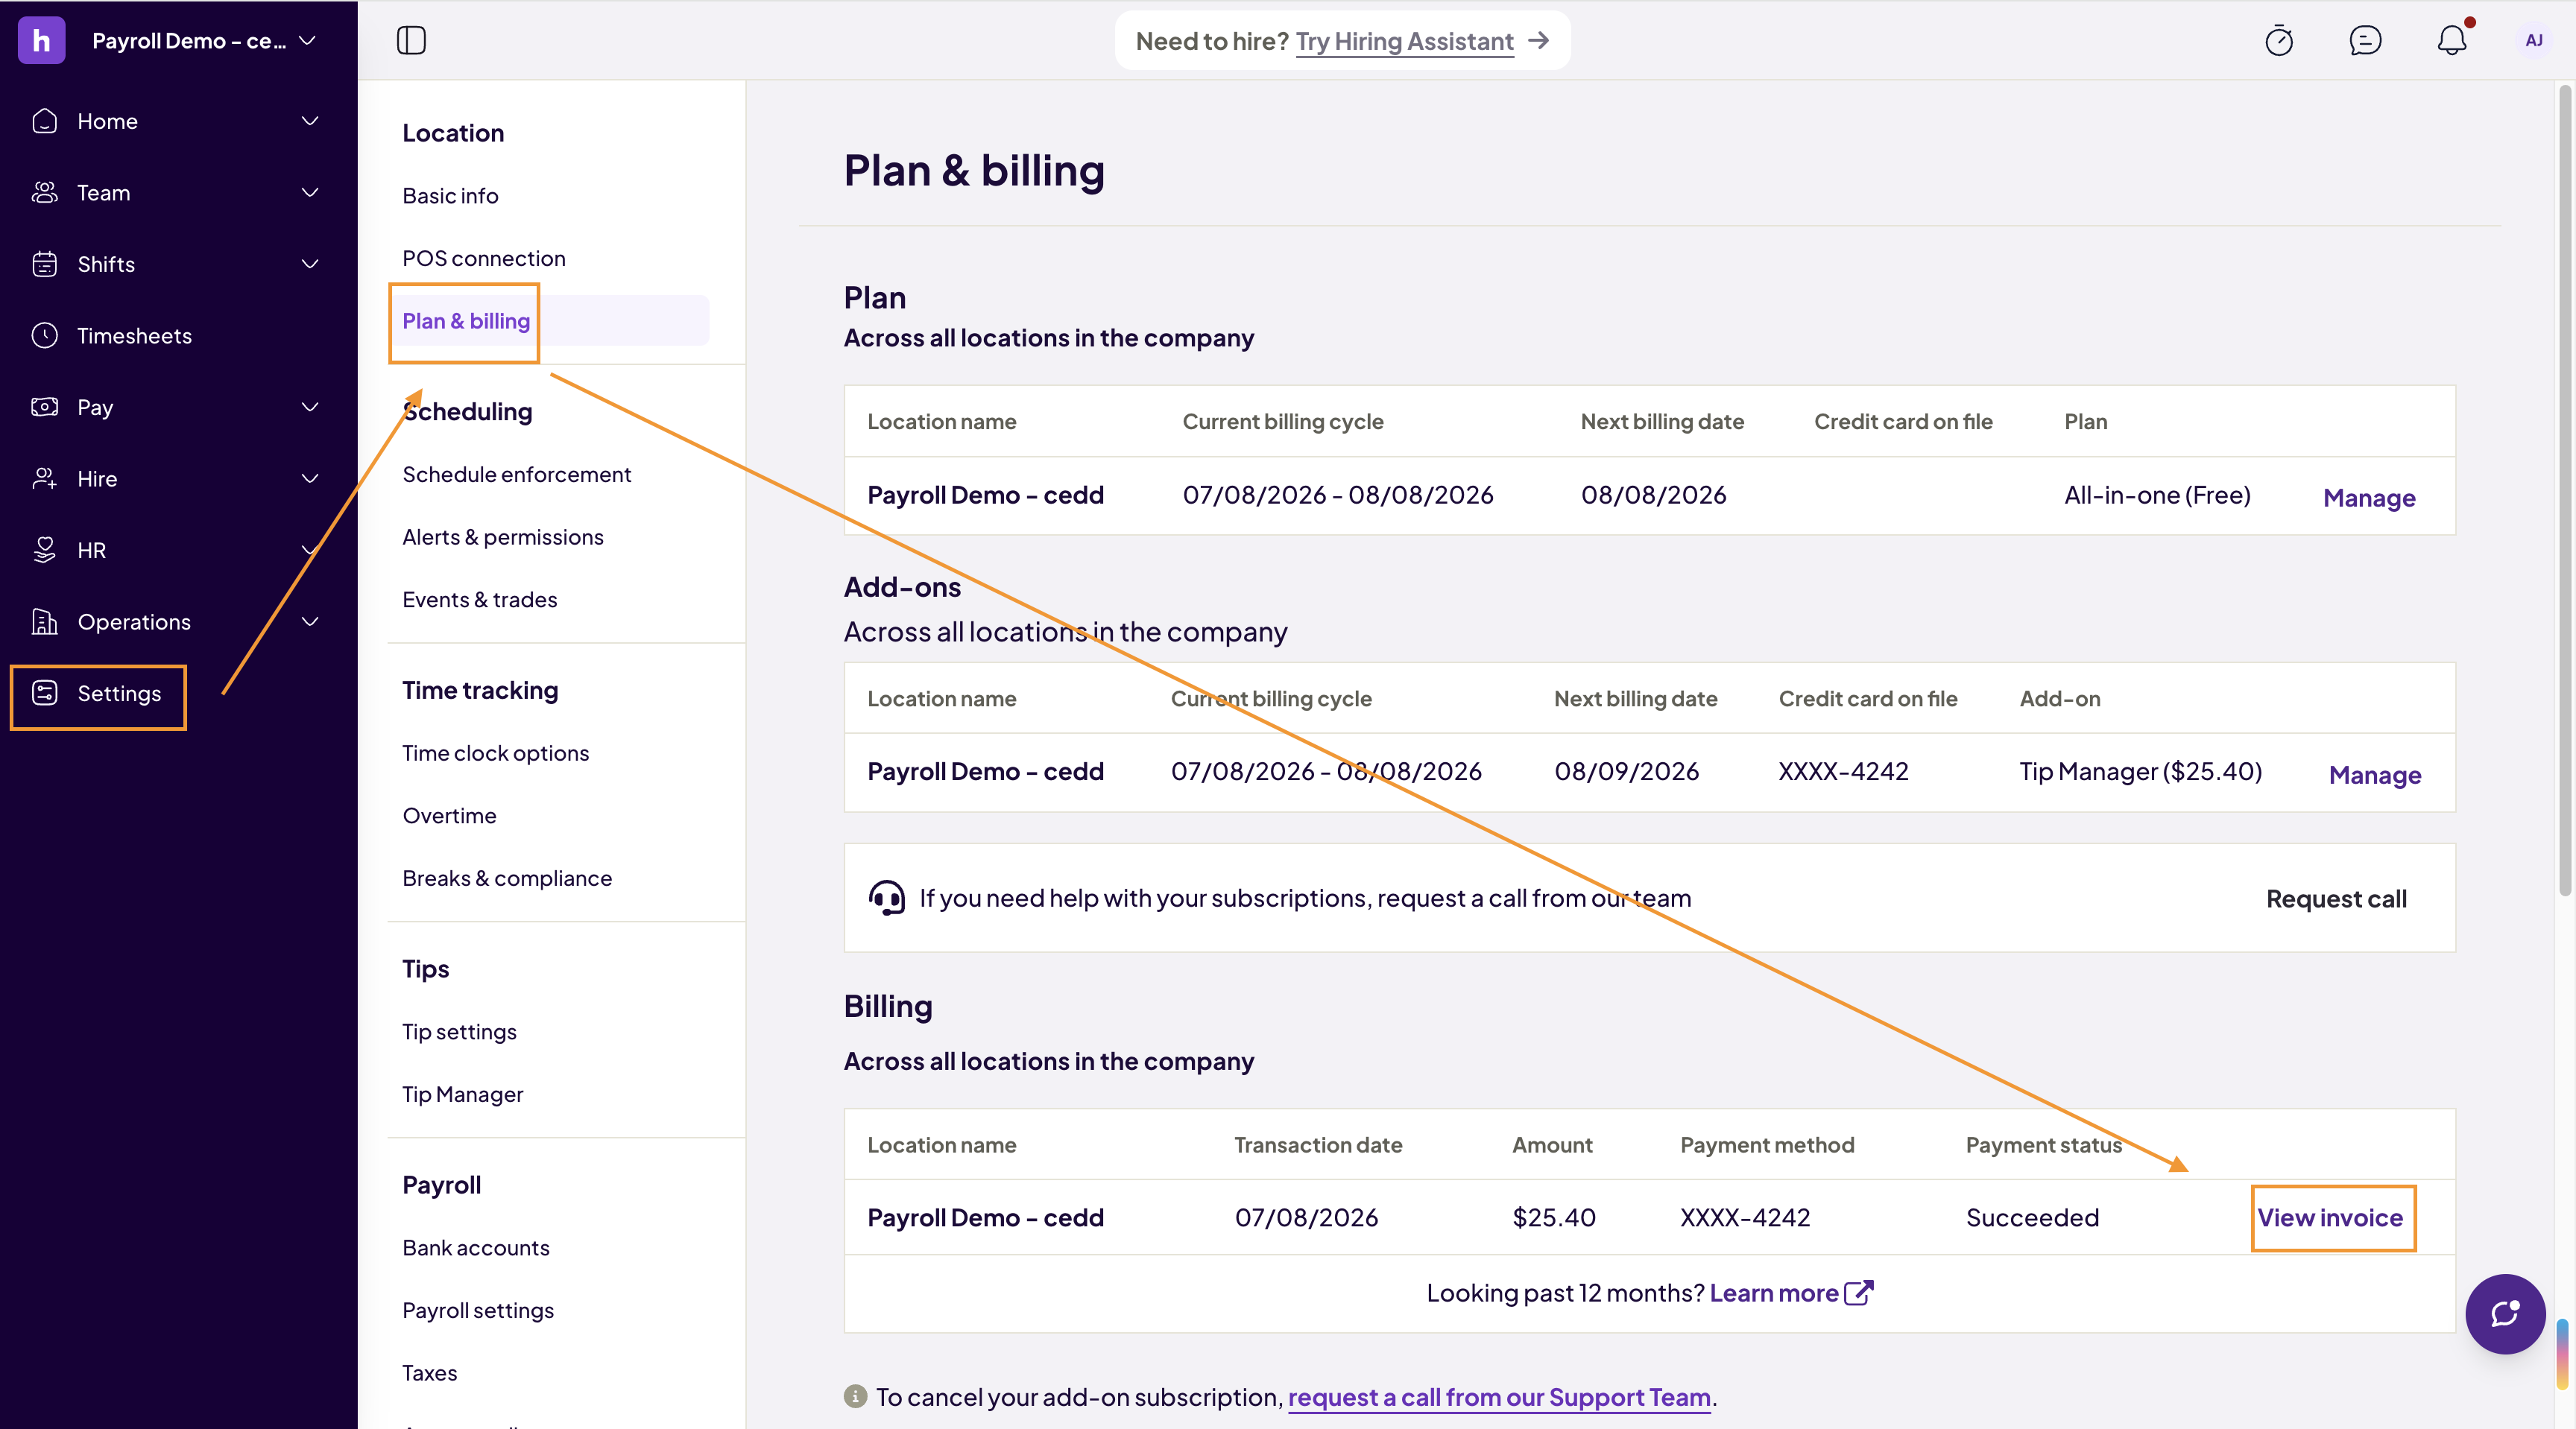Click the Home icon in sidebar
The width and height of the screenshot is (2576, 1429).
[45, 121]
